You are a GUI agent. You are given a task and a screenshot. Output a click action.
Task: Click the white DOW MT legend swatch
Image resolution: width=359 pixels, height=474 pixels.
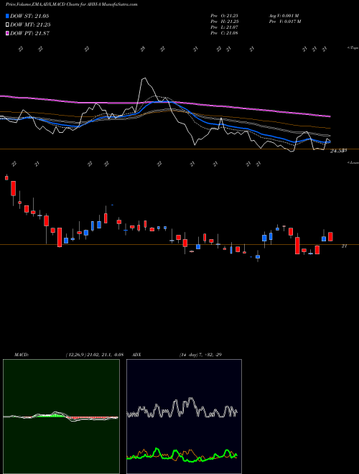coord(7,25)
